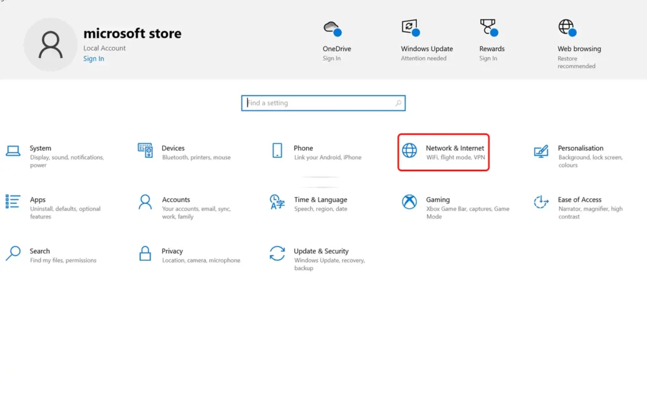Click the search magnifier in Find a setting
647x404 pixels.
(x=398, y=103)
